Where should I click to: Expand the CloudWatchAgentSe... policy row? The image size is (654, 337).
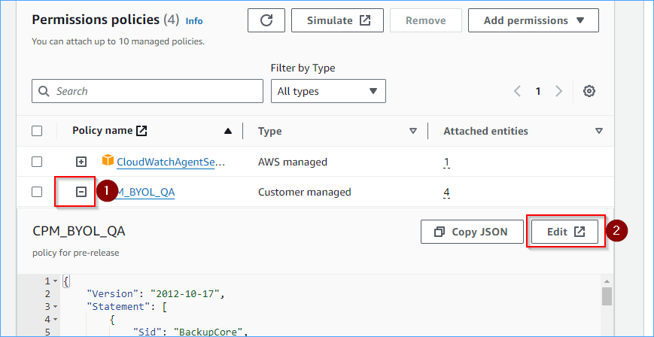(x=81, y=162)
